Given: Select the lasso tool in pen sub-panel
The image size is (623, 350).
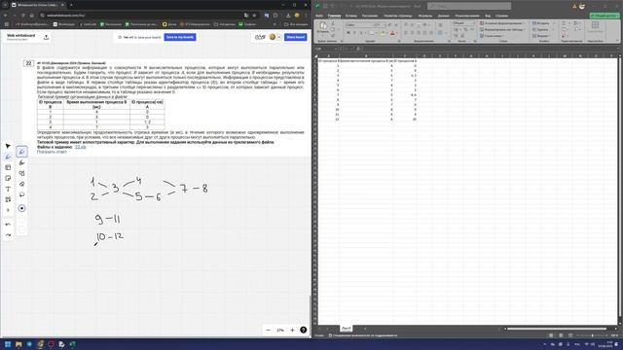Looking at the screenshot, I should coord(21,194).
